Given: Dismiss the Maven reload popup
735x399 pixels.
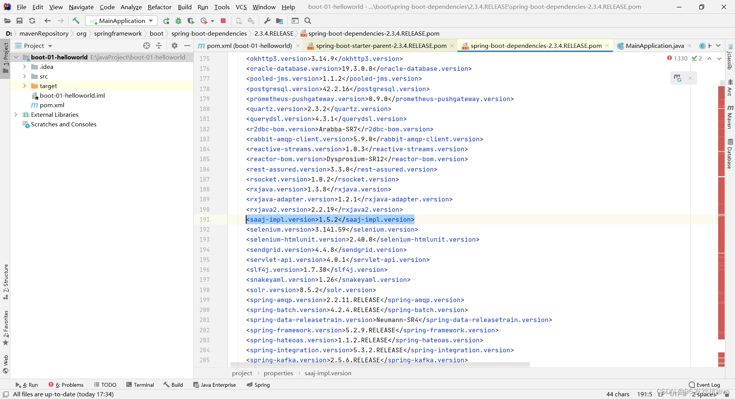Looking at the screenshot, I should [x=690, y=78].
